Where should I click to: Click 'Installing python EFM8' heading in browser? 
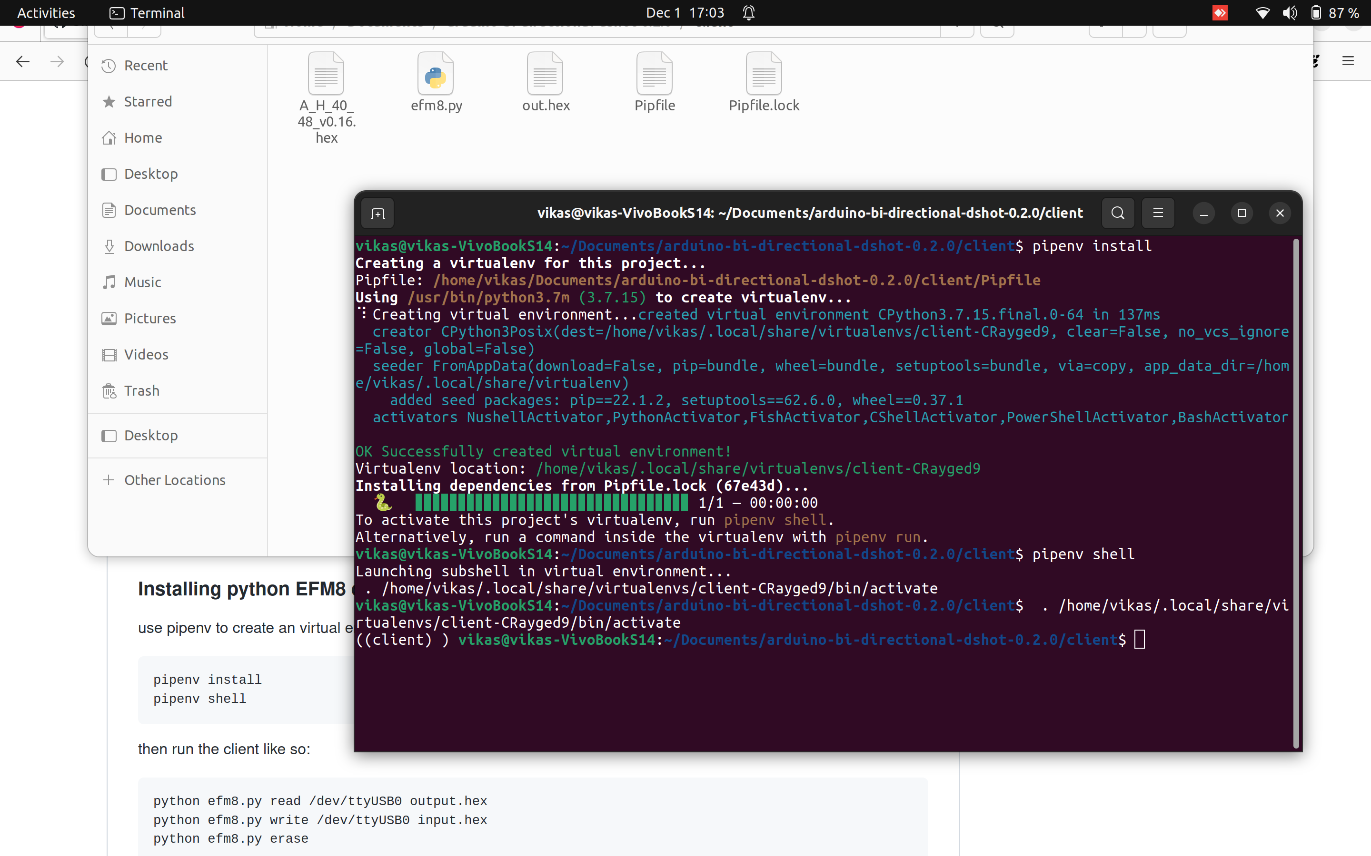(x=242, y=589)
